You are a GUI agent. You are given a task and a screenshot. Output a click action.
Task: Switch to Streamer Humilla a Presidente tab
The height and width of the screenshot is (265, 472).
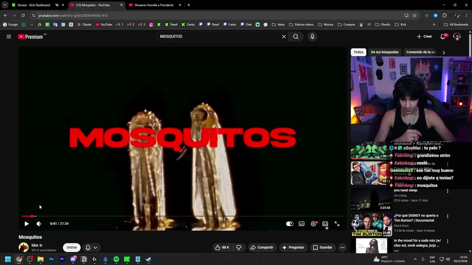point(154,5)
